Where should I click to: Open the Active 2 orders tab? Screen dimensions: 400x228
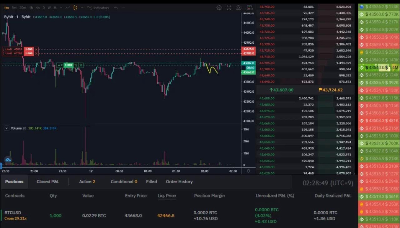(87, 181)
